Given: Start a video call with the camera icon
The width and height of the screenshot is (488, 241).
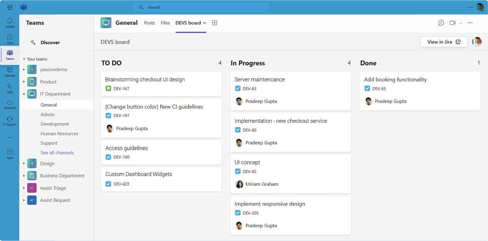Looking at the screenshot, I should click(x=452, y=23).
